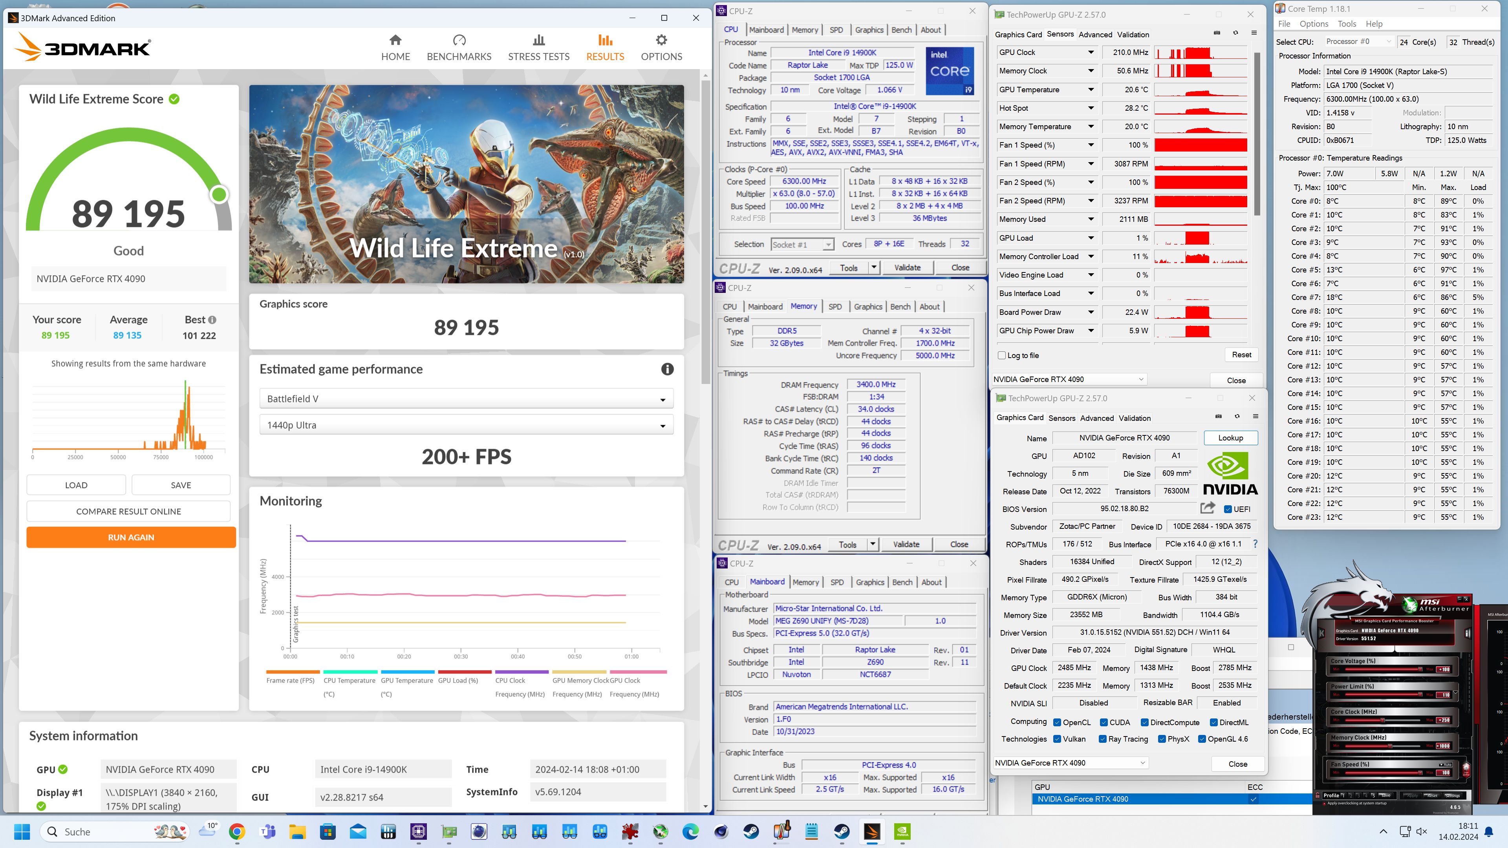Open the Battlefield V game dropdown
Viewport: 1508px width, 848px height.
point(466,399)
